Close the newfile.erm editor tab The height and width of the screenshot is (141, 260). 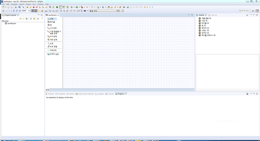tap(58, 15)
